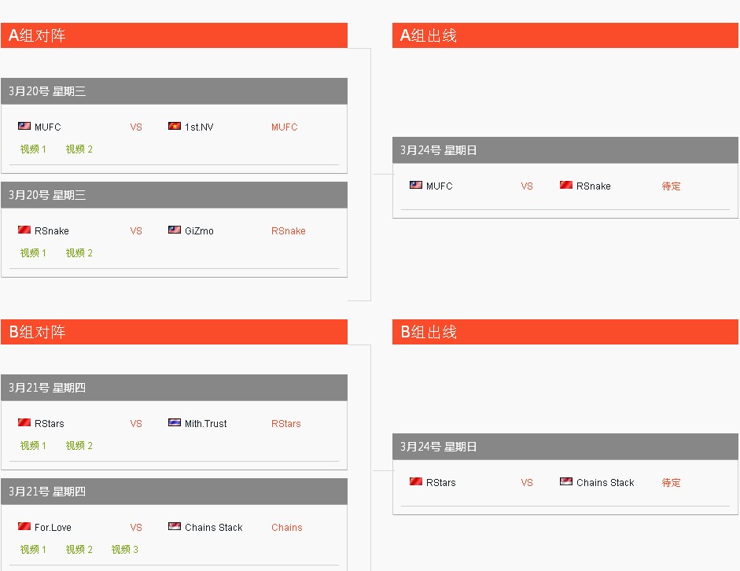The image size is (740, 571).
Task: Click the 1st.NV team flag icon
Action: [175, 126]
